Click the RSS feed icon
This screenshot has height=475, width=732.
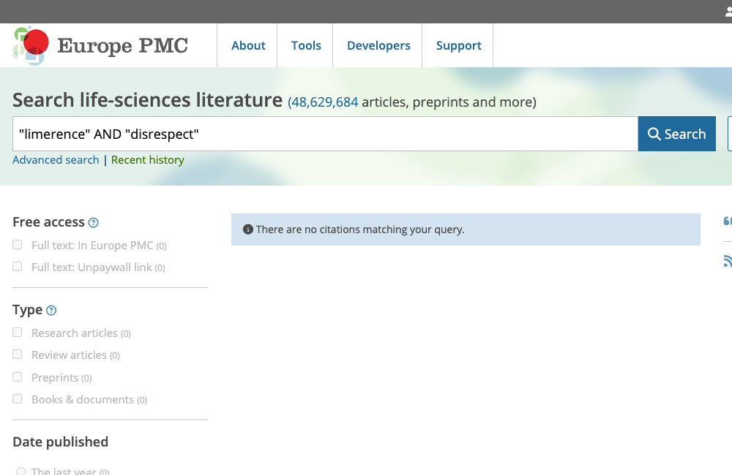click(728, 261)
